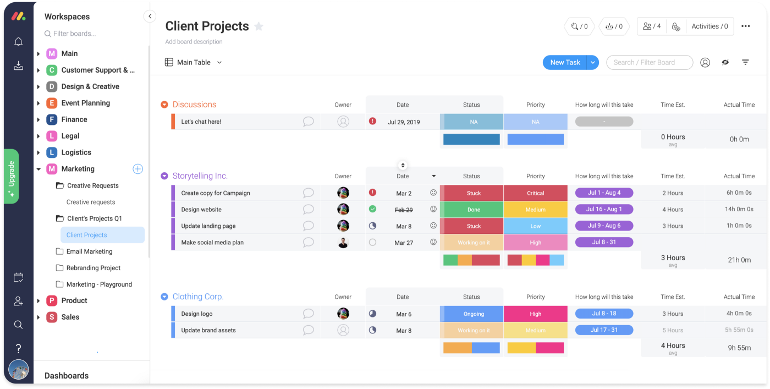Mark Make social media plan date complete

[372, 242]
